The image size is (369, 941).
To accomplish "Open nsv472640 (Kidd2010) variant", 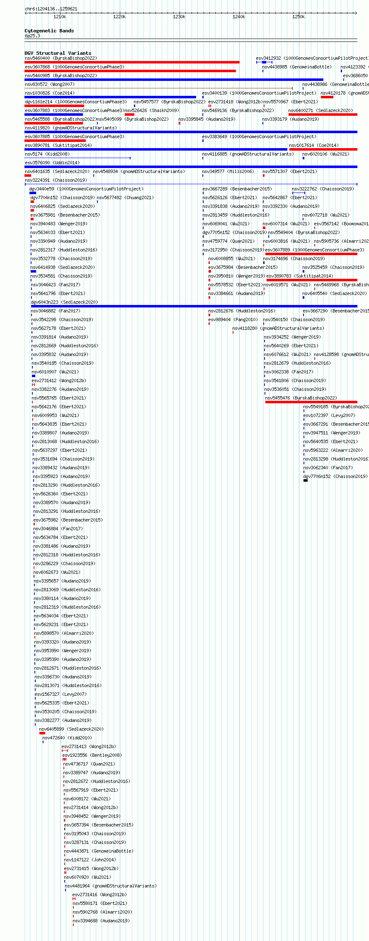I will pos(67,738).
